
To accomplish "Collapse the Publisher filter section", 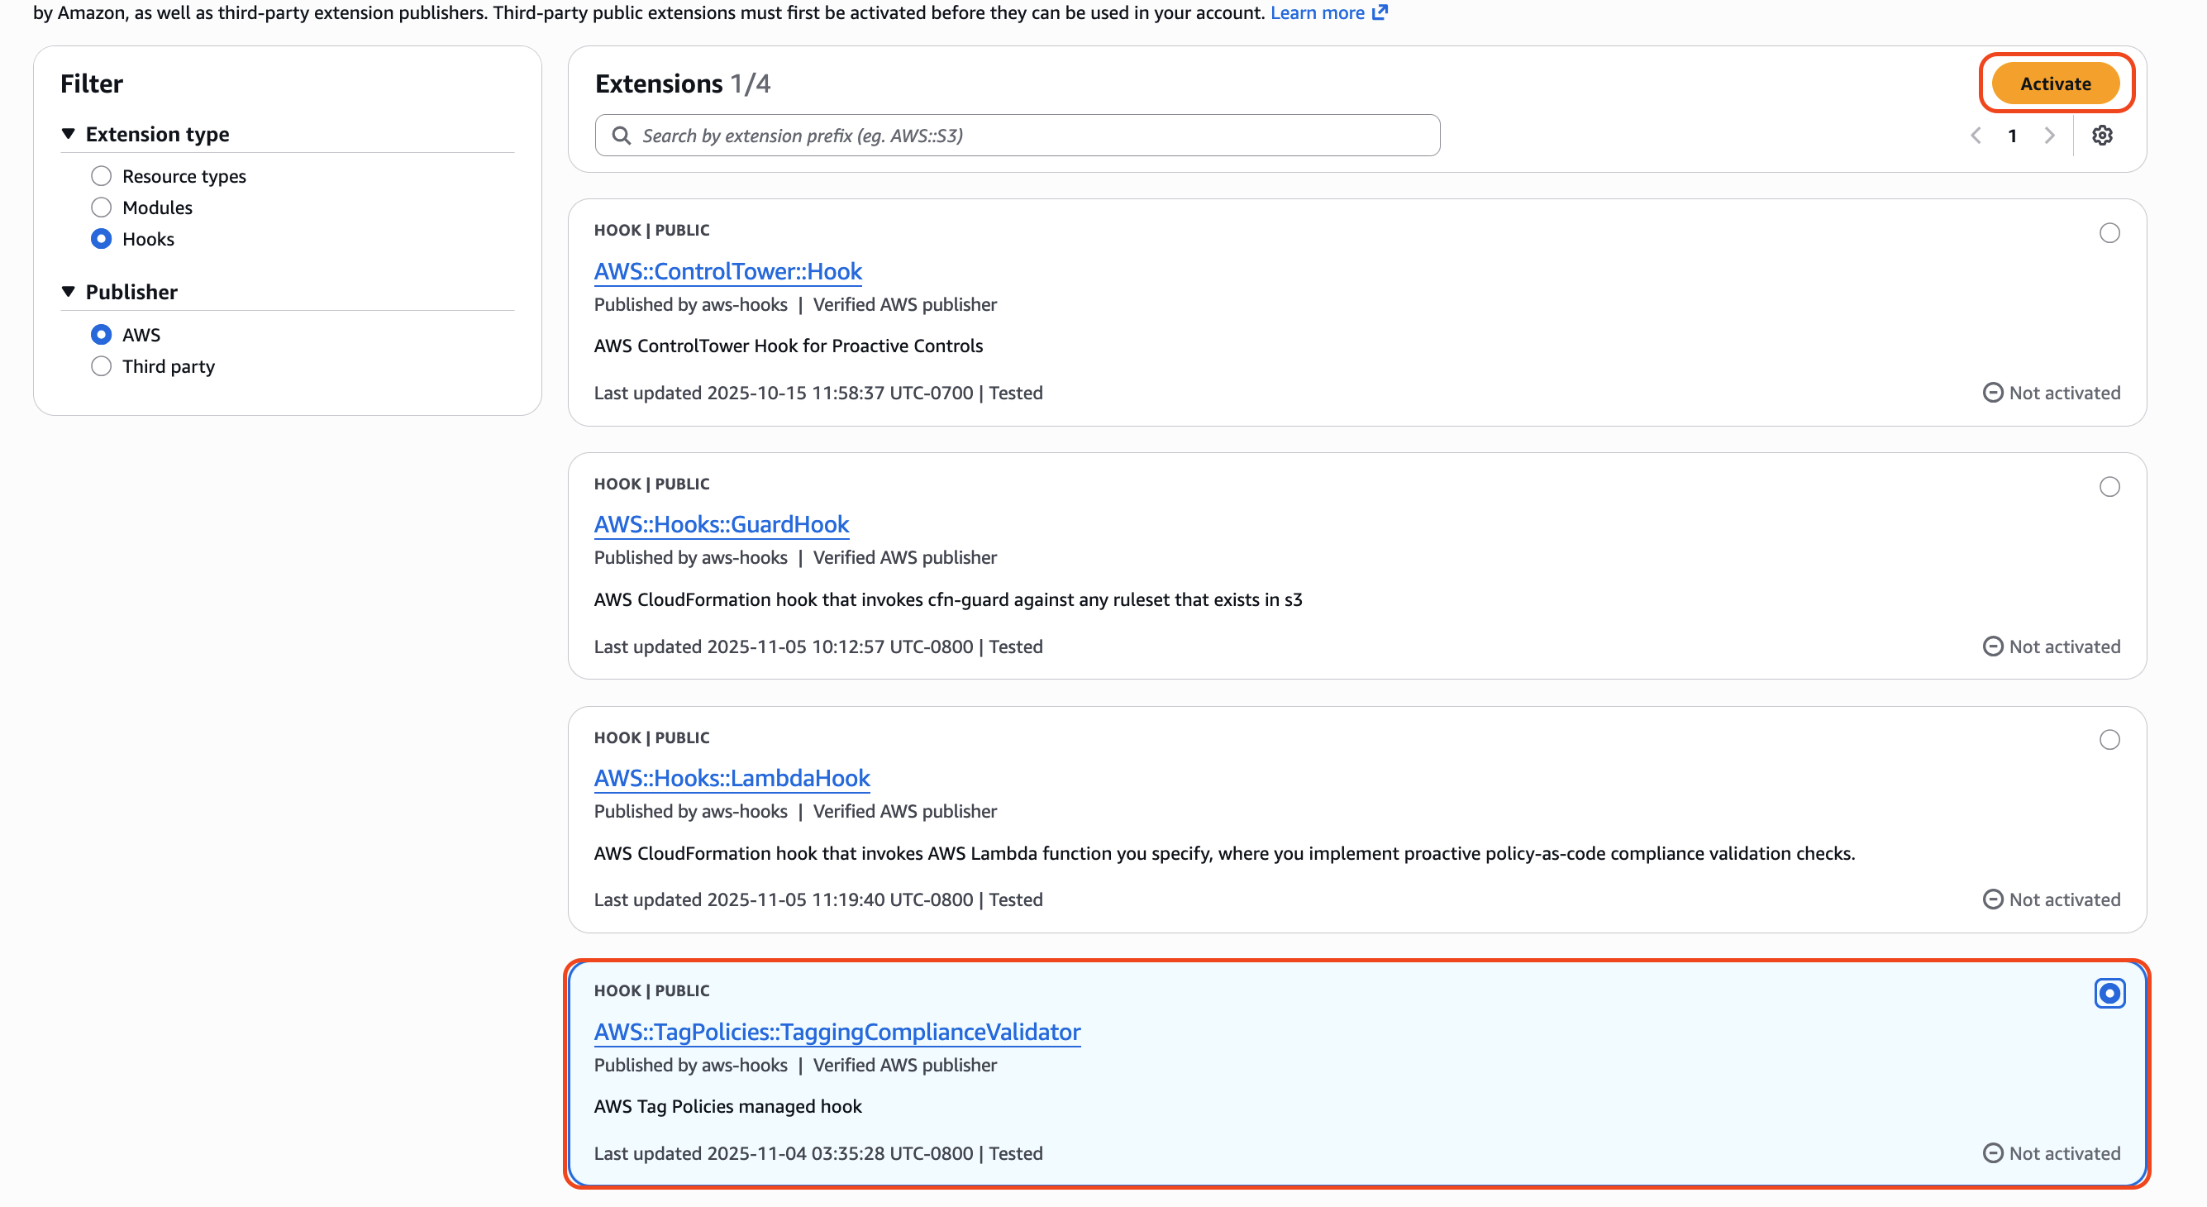I will (x=68, y=291).
